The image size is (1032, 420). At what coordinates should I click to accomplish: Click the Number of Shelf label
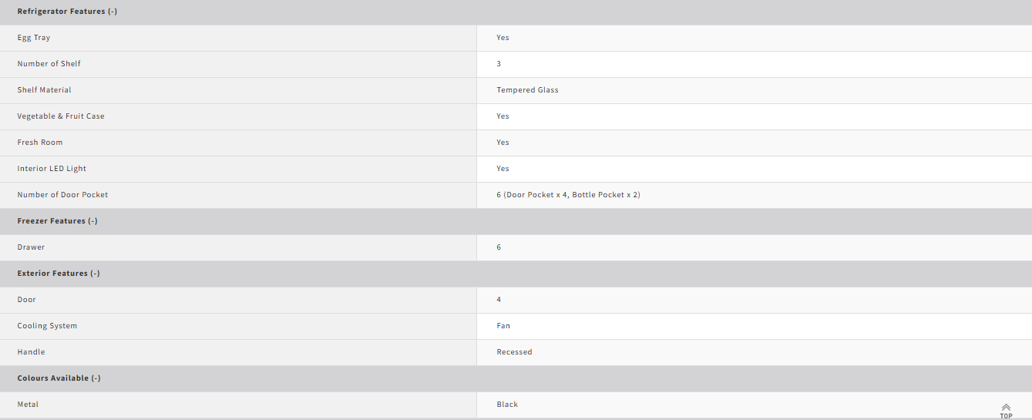(49, 64)
